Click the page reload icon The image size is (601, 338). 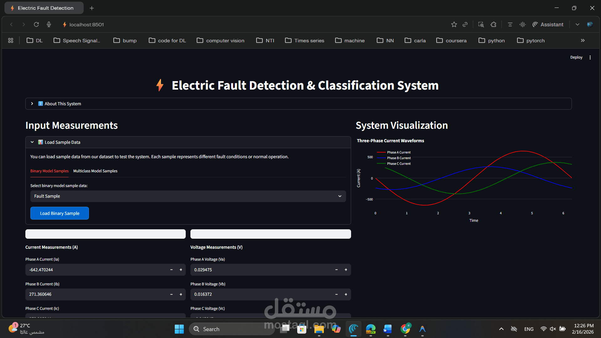[x=36, y=24]
